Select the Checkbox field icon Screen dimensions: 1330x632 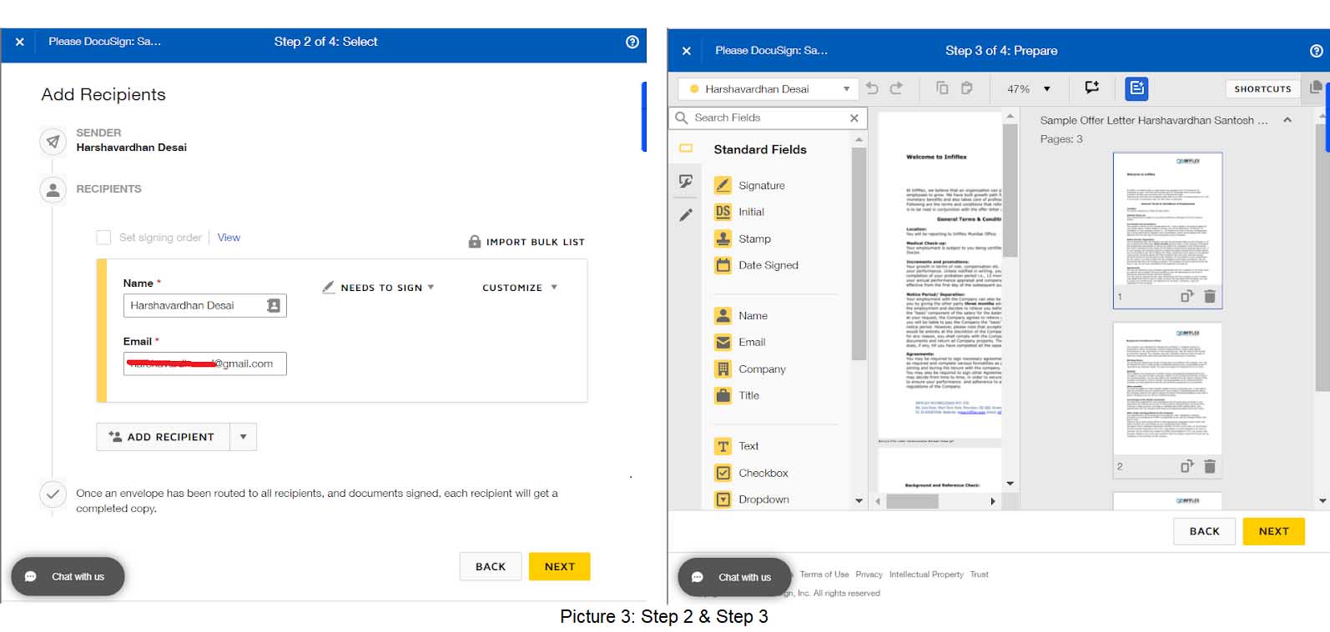coord(723,473)
